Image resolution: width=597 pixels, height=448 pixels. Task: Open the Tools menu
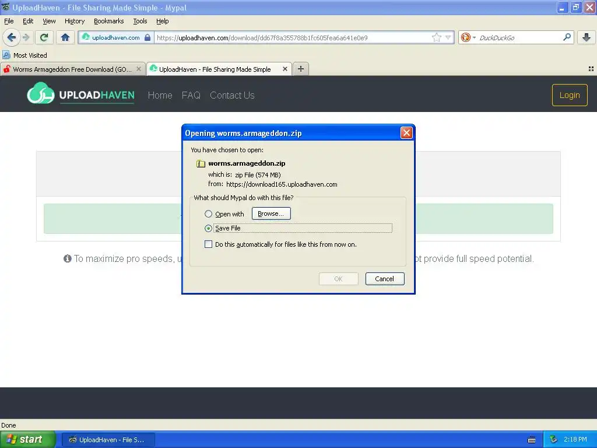(x=140, y=21)
